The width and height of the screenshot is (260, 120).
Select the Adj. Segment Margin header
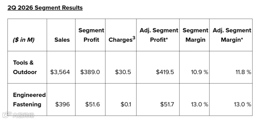232,35
